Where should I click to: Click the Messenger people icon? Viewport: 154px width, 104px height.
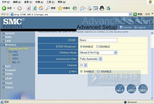[108, 8]
